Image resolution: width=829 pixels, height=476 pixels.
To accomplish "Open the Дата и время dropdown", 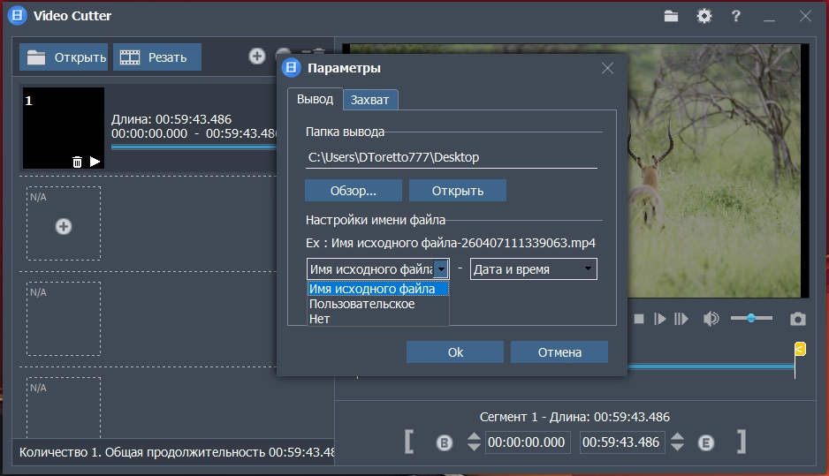I will coord(534,268).
